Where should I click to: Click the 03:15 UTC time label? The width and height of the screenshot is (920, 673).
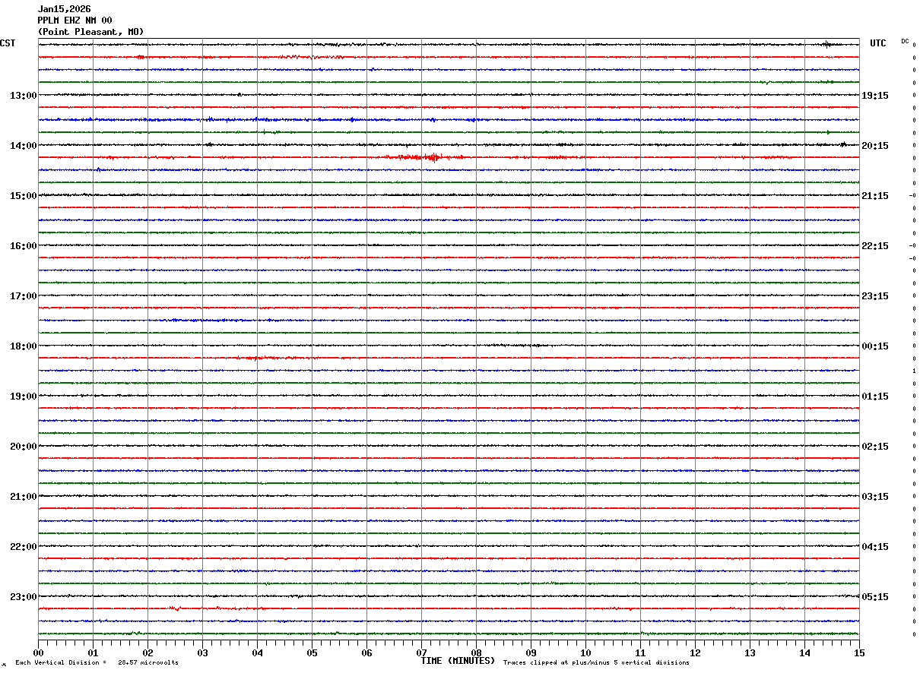tap(875, 497)
